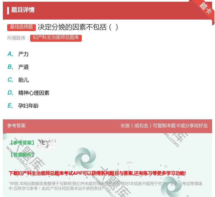Click the swirl logo at bottom right
Viewport: 215px width, 197px height.
[171, 187]
